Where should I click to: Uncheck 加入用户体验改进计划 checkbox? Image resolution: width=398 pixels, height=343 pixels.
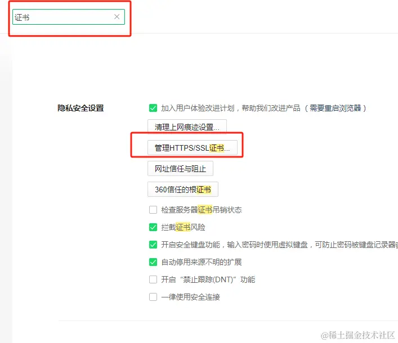click(x=153, y=108)
